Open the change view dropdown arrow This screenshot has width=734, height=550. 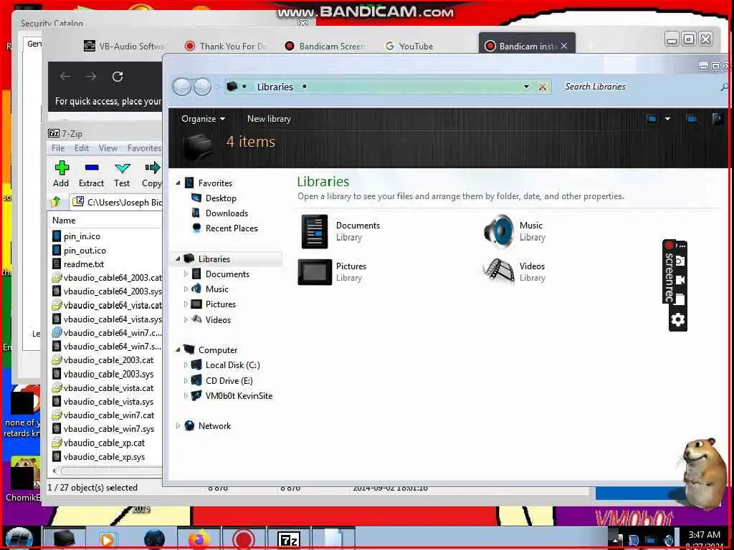coord(667,119)
